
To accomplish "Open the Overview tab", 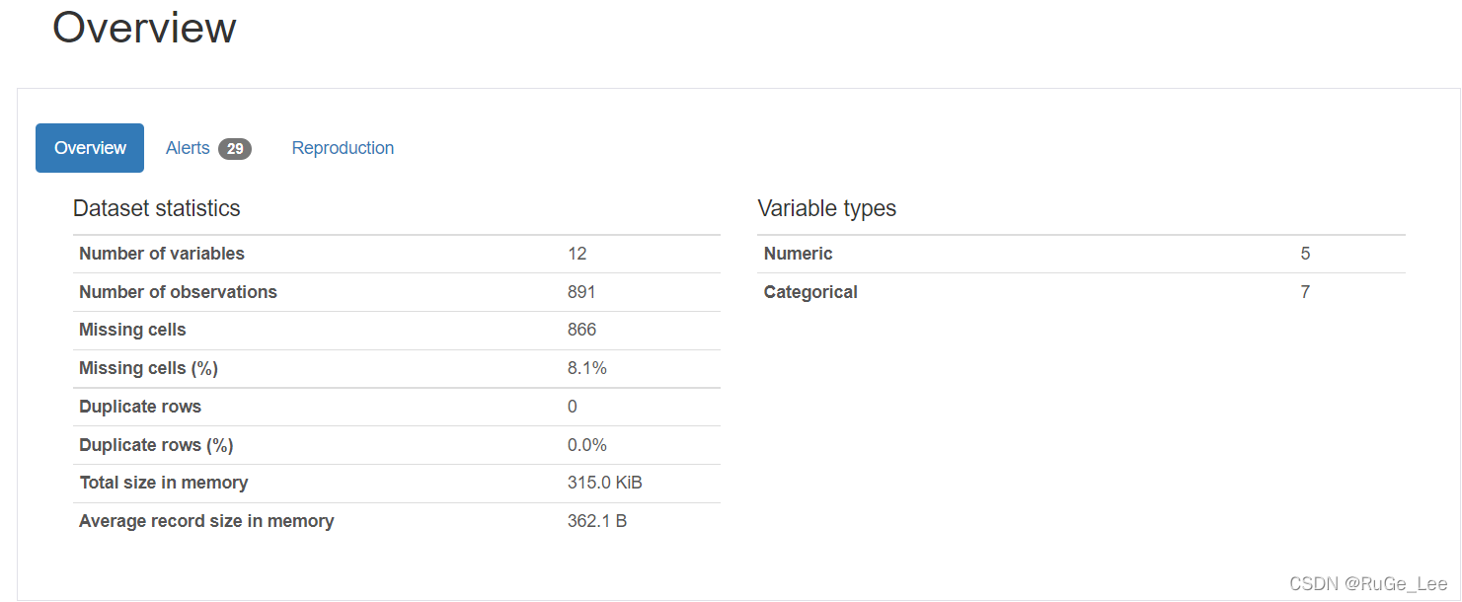I will pyautogui.click(x=90, y=148).
